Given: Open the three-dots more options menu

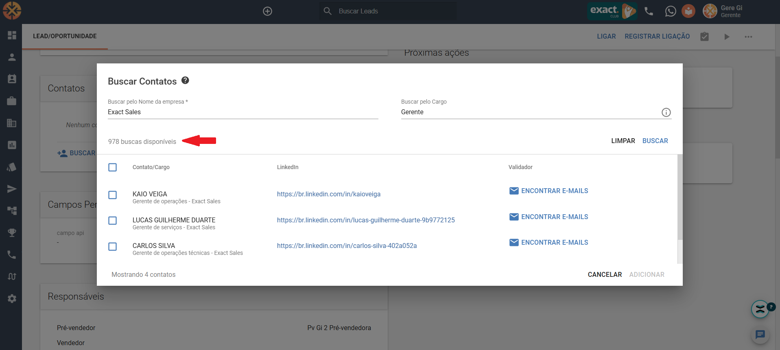Looking at the screenshot, I should (x=748, y=37).
